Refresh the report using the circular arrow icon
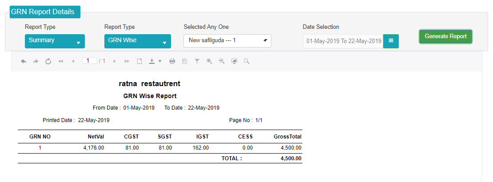 (x=48, y=61)
